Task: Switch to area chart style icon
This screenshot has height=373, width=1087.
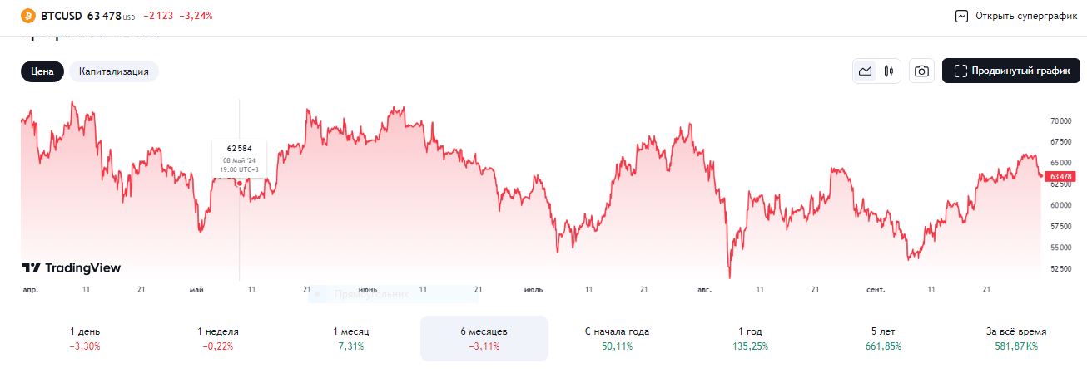Action: (866, 71)
